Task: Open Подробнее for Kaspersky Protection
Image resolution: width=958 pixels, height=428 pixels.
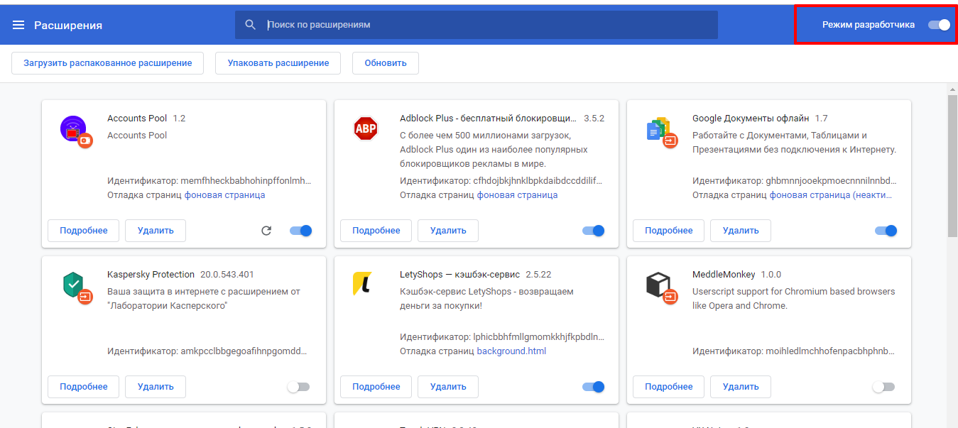Action: point(84,387)
